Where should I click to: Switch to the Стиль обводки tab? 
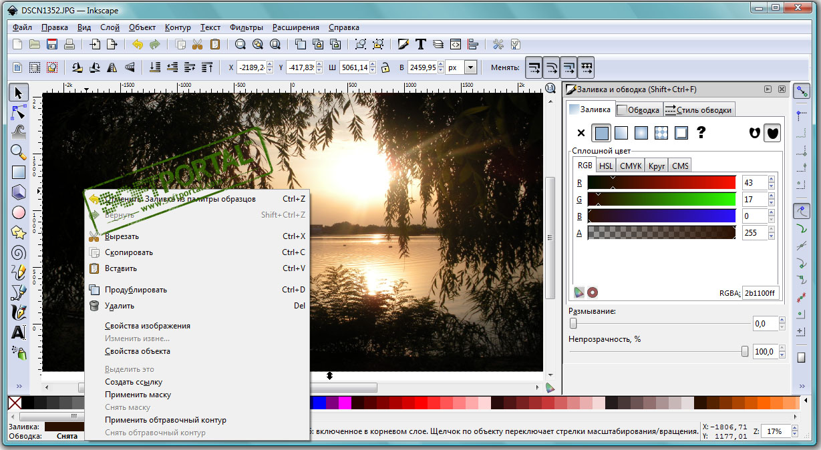click(x=699, y=110)
